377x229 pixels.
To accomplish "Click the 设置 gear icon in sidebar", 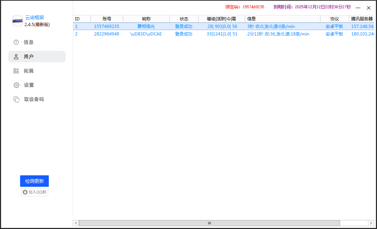I will 16,85.
